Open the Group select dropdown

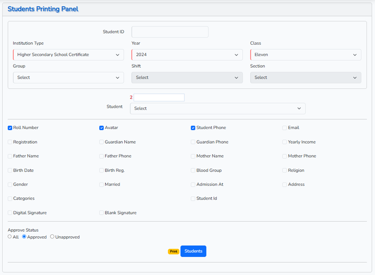coord(68,78)
